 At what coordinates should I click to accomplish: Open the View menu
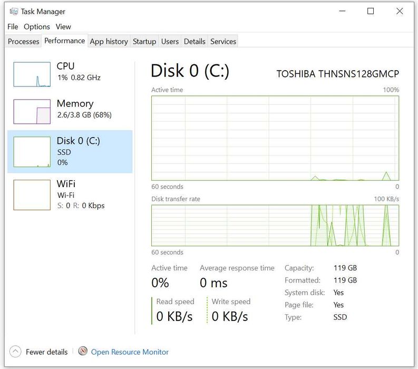coord(63,27)
